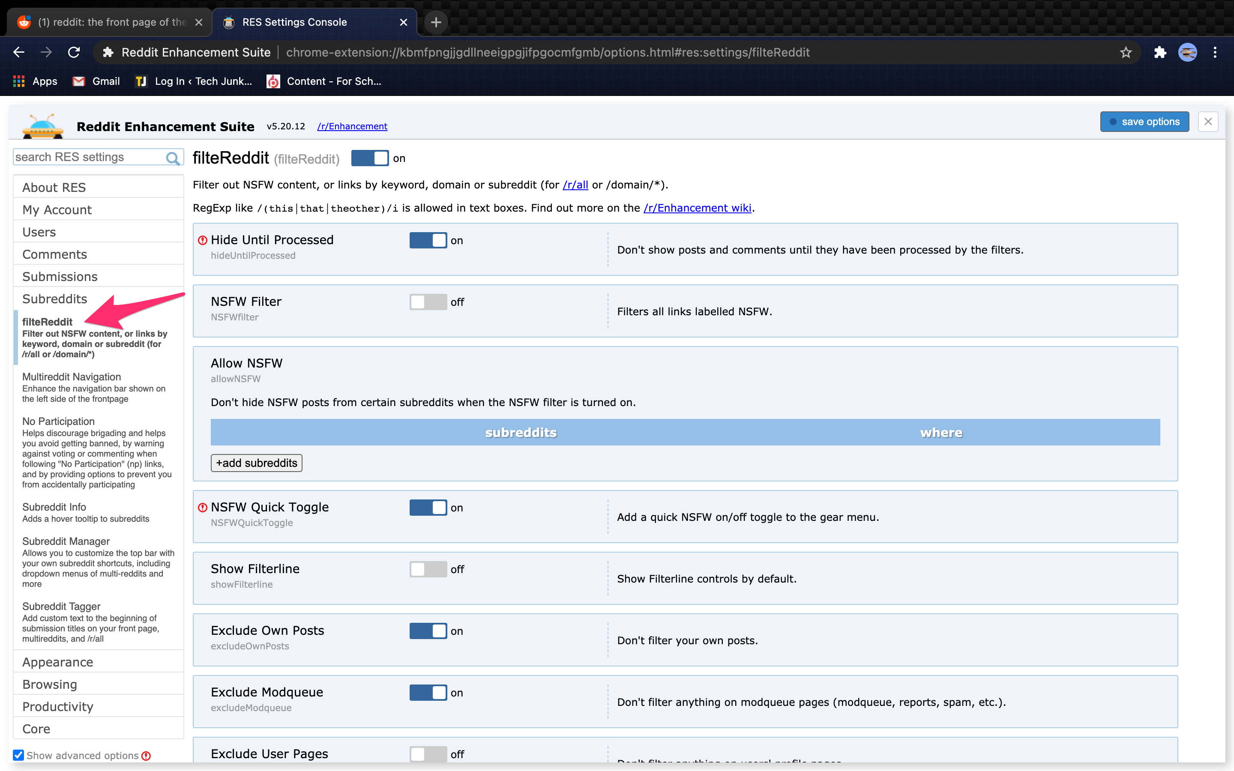1234x771 pixels.
Task: Click the extension puzzle icon in the address bar
Action: (x=108, y=52)
